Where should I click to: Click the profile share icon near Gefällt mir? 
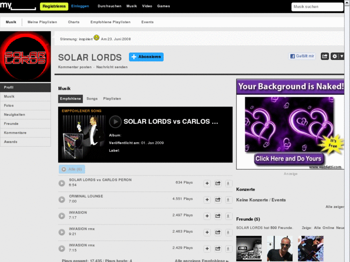click(325, 56)
